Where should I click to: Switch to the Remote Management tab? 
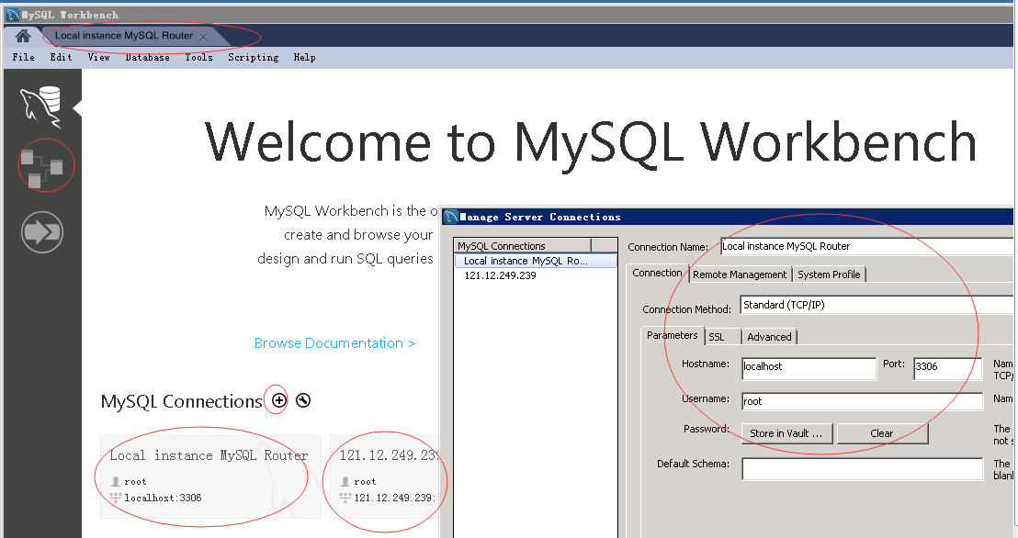[740, 275]
